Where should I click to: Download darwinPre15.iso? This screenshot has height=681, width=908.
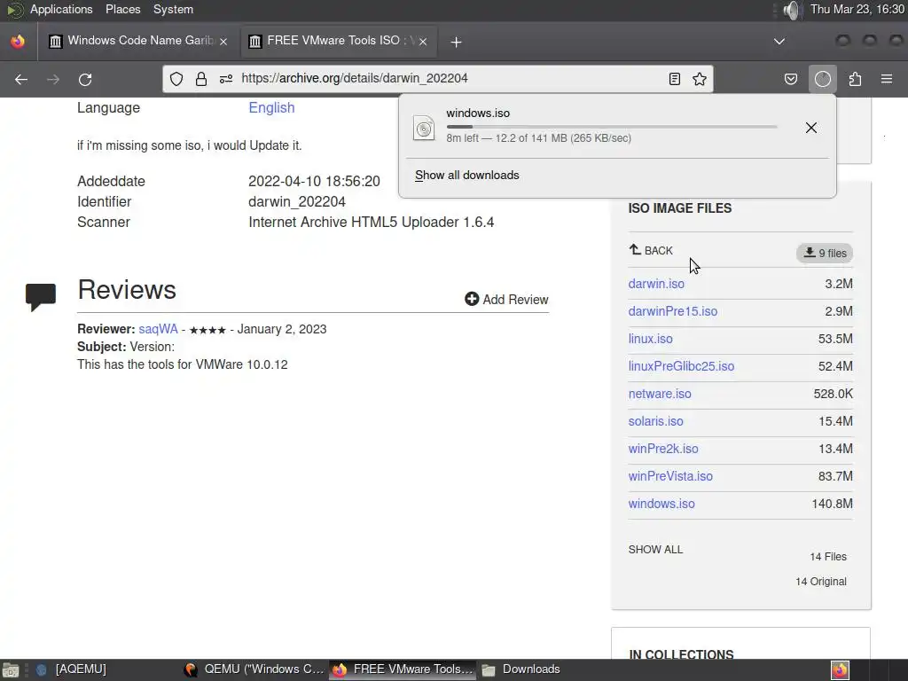point(672,311)
